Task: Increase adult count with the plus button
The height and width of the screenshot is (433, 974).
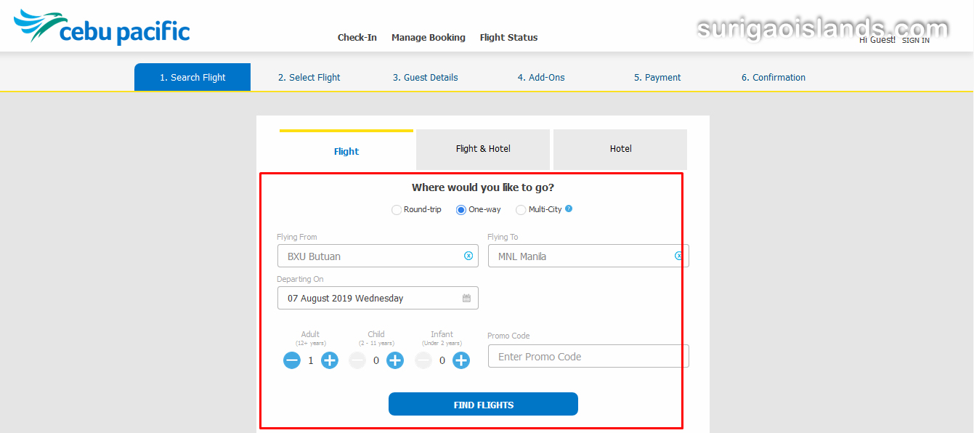Action: [330, 360]
